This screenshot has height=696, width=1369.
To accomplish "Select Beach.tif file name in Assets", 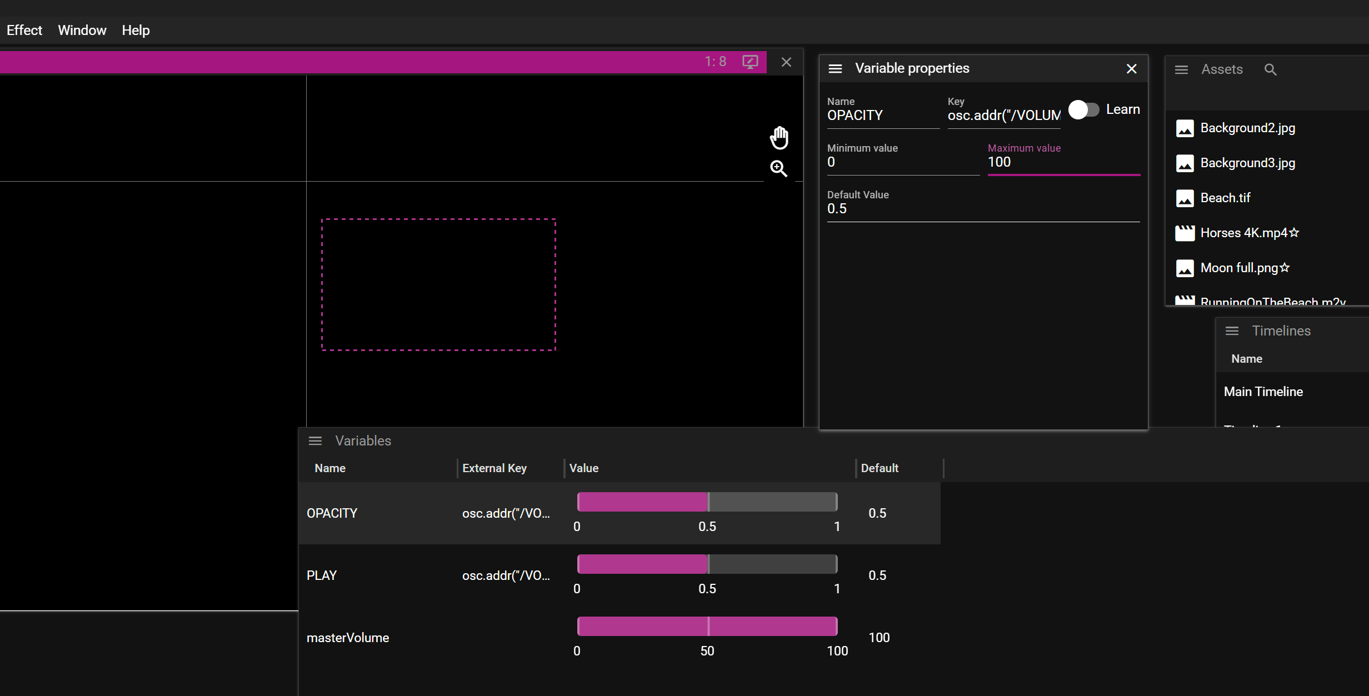I will (1225, 198).
